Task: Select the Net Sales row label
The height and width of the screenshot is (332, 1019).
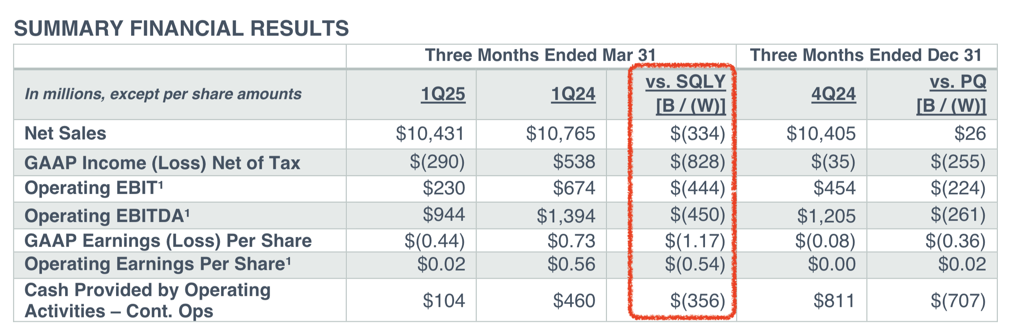Action: (x=65, y=133)
